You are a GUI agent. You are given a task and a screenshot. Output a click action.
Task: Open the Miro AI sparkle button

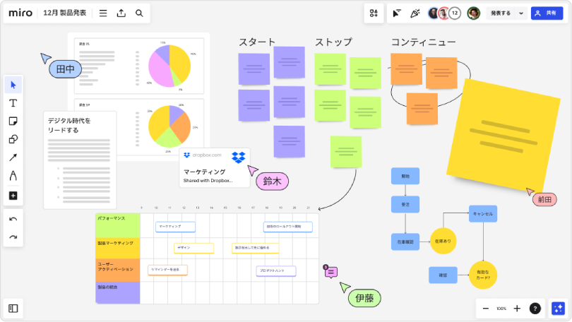click(558, 309)
